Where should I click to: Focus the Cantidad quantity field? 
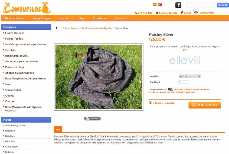(184, 82)
